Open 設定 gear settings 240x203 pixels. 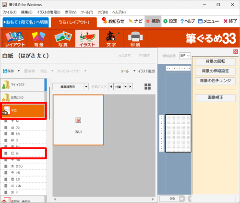pyautogui.click(x=170, y=21)
